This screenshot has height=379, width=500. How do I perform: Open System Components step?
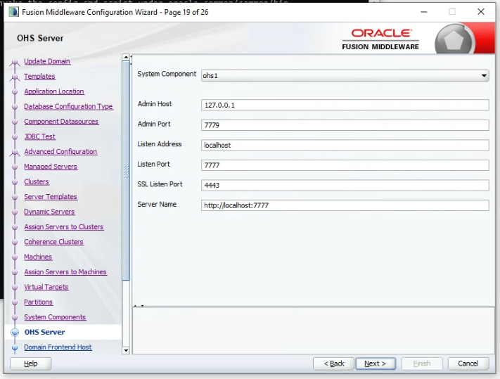point(55,317)
